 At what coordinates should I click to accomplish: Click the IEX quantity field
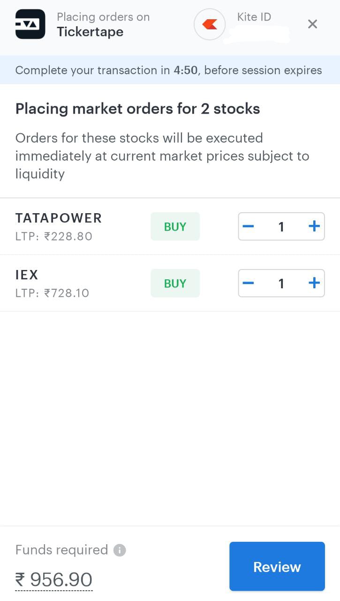coord(281,283)
